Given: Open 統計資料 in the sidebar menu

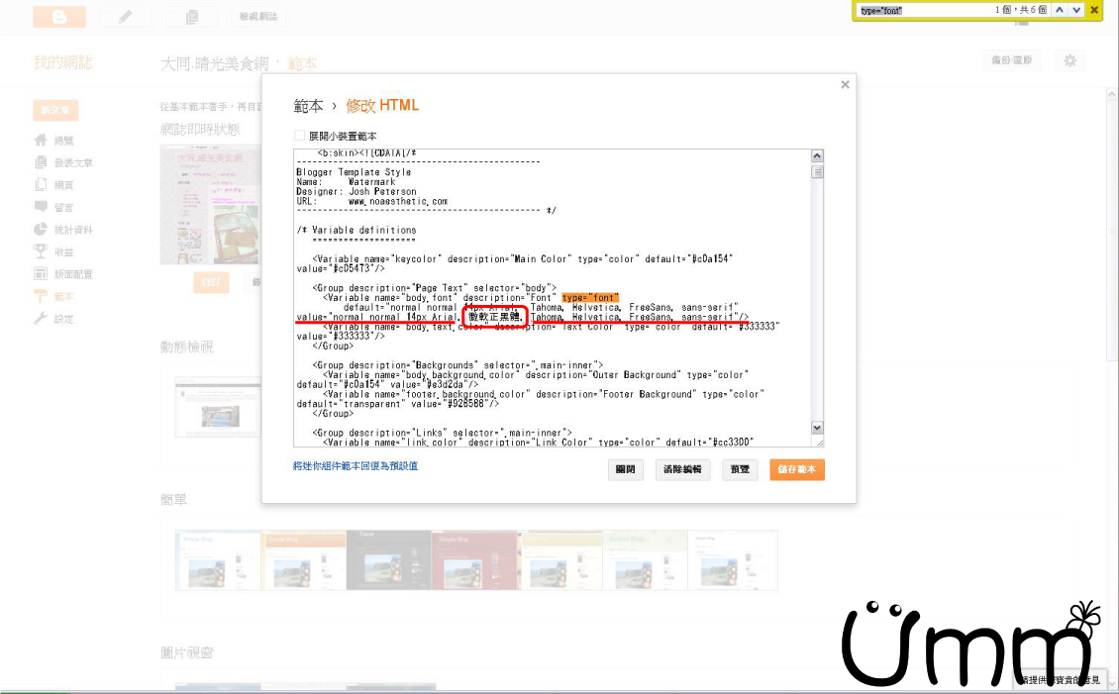Looking at the screenshot, I should [x=73, y=230].
